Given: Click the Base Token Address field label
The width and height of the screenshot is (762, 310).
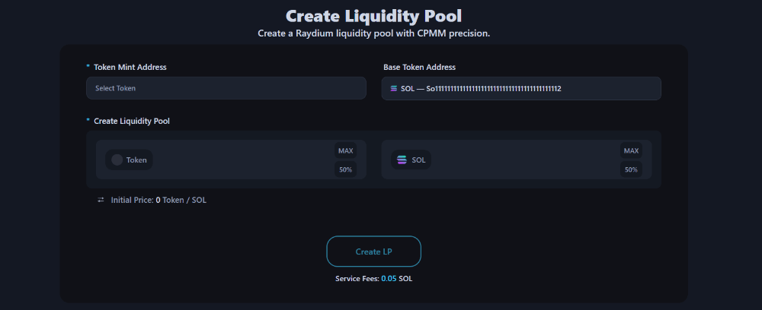Looking at the screenshot, I should click(x=419, y=67).
